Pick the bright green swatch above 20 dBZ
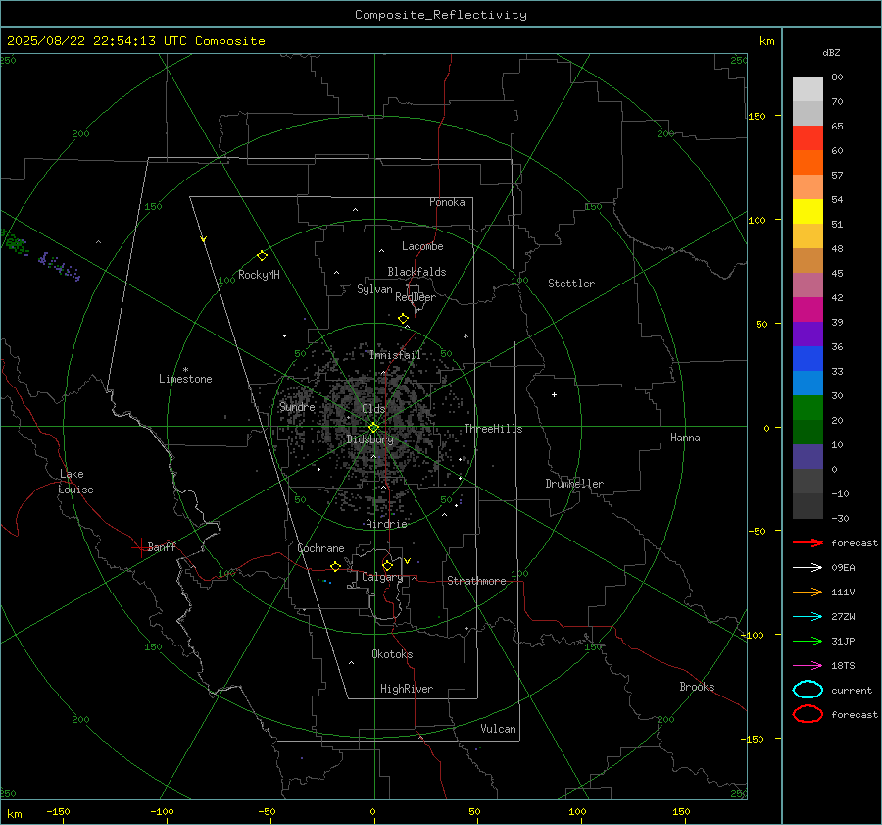882x825 pixels. pos(808,408)
